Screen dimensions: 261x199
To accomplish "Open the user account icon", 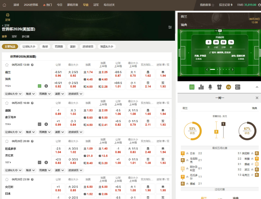I will click(259, 5).
